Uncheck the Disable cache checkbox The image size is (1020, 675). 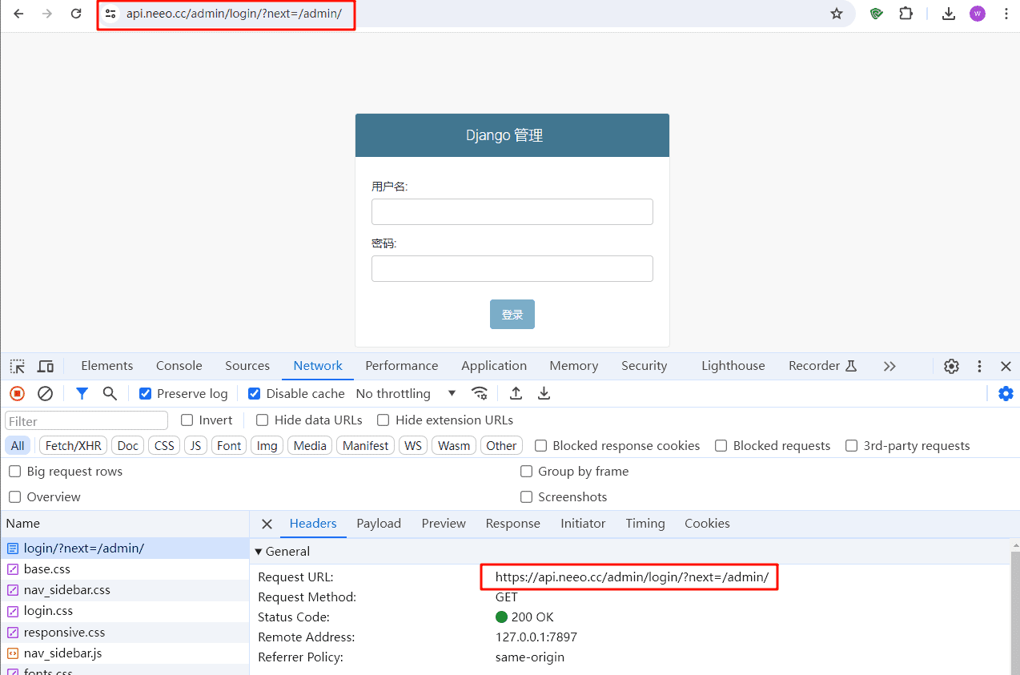coord(255,393)
